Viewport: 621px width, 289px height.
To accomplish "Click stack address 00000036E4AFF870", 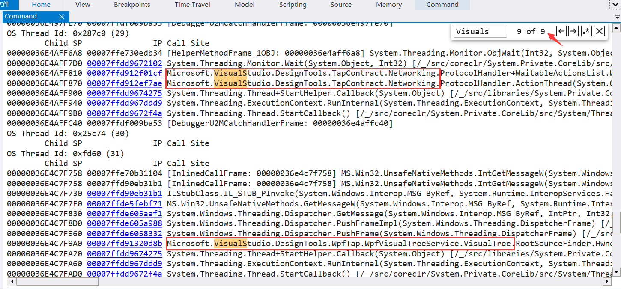I will 45,83.
